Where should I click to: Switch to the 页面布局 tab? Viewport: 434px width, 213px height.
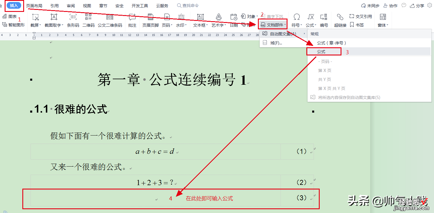point(34,6)
